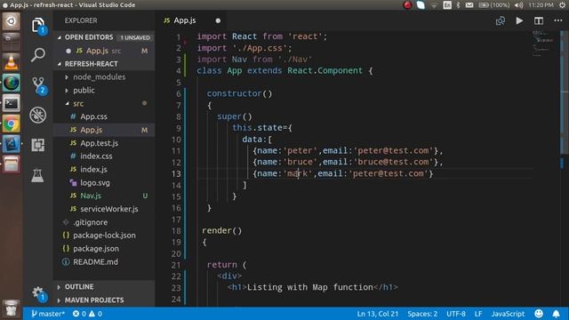
Task: Open the Source Control view
Action: (x=38, y=85)
